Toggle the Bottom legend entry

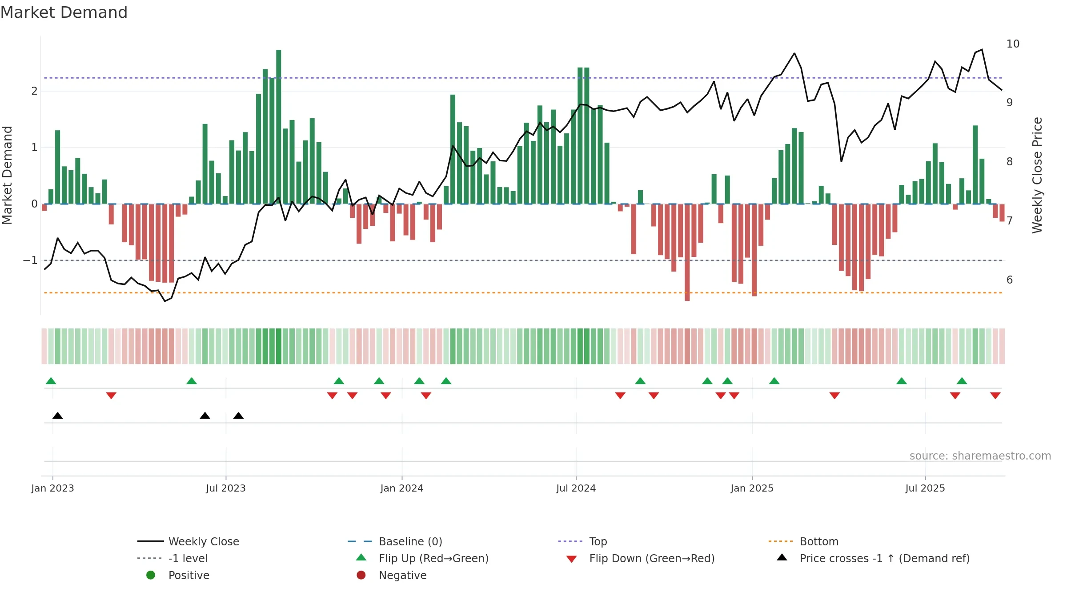tap(803, 541)
